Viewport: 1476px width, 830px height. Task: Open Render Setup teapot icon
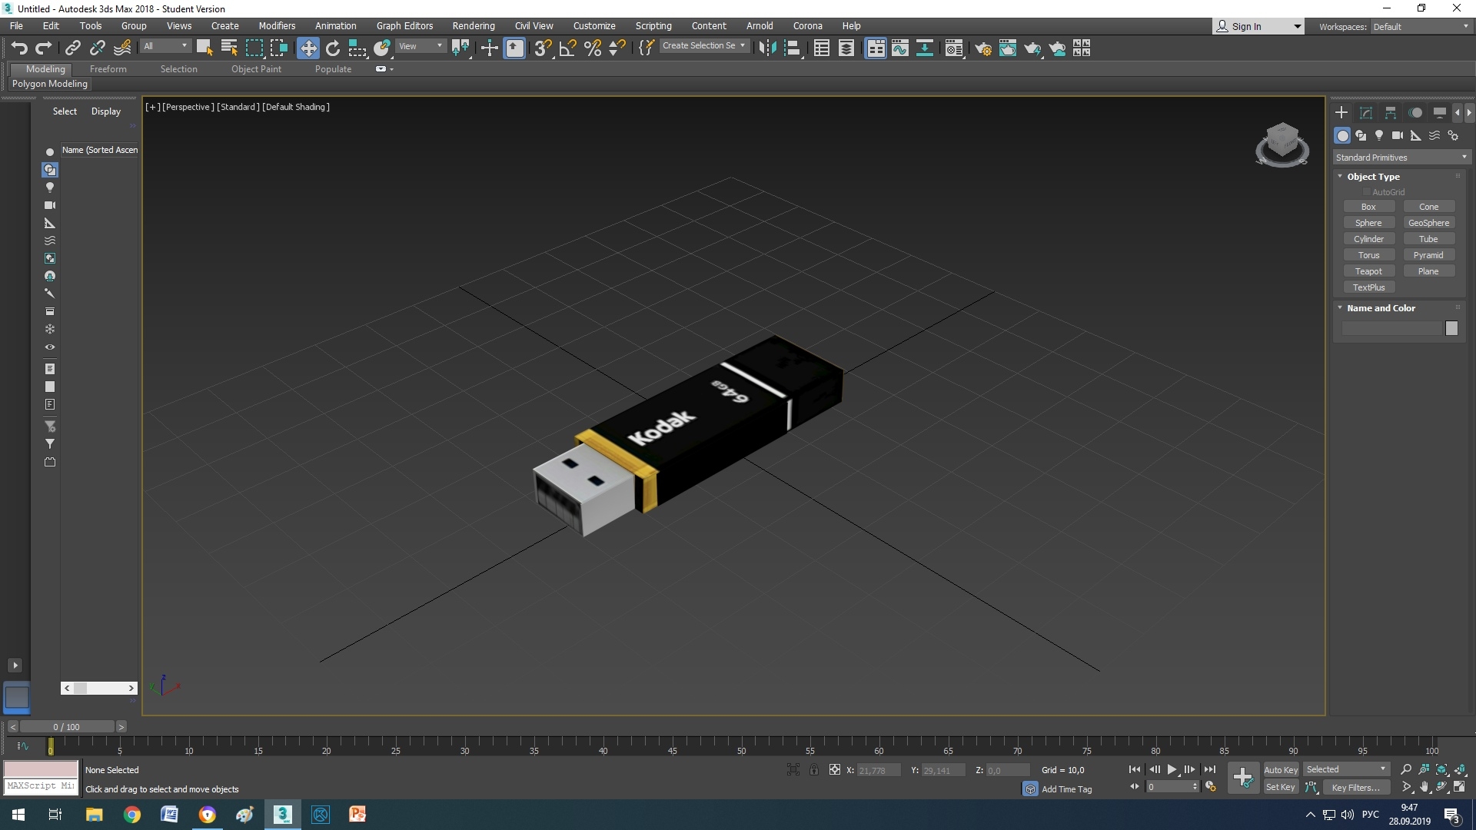click(982, 48)
